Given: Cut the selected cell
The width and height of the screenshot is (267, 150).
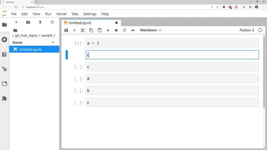Looking at the screenshot, I should (83, 30).
